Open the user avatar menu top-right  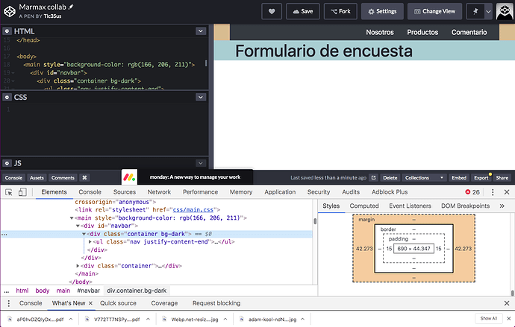pos(504,12)
